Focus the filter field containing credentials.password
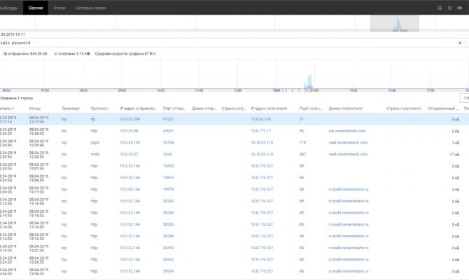The image size is (469, 280). 227,43
